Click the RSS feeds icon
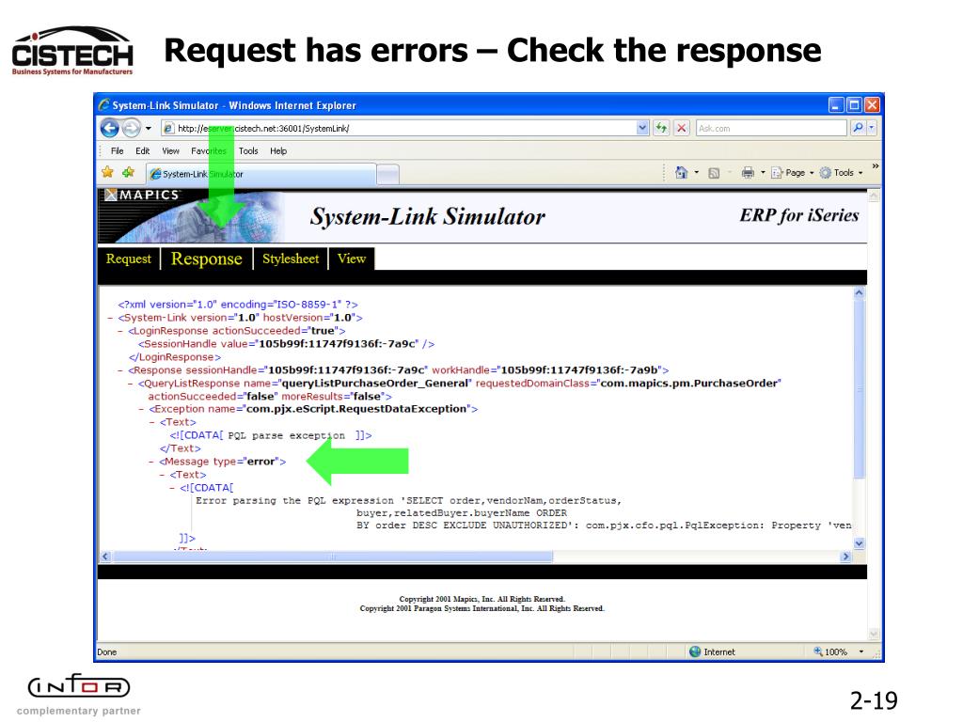Screen dimensions: 963x722 pyautogui.click(x=714, y=173)
